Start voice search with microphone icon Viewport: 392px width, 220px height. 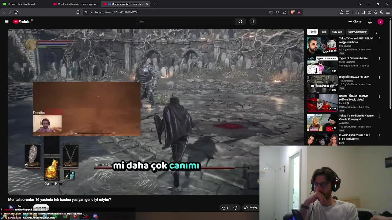point(253,21)
